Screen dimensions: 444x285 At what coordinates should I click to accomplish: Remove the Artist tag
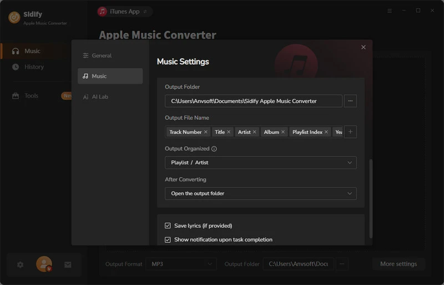click(x=254, y=132)
